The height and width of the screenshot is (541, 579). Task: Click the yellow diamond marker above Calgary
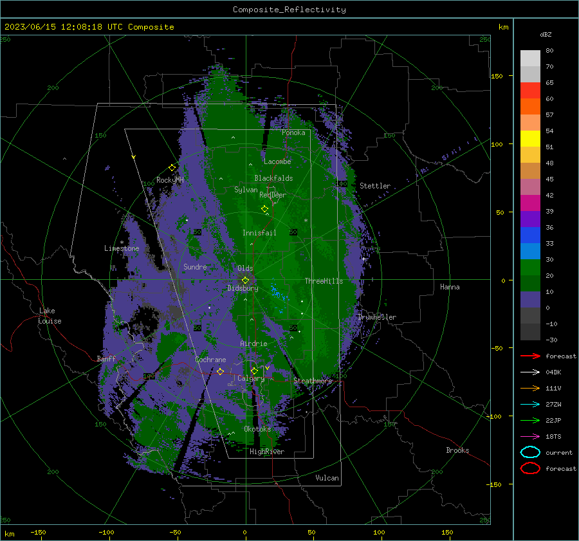coord(254,371)
